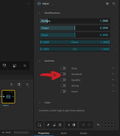Screen dimensions: 120x136
Task: Collapse the Color section
Action: [40, 103]
